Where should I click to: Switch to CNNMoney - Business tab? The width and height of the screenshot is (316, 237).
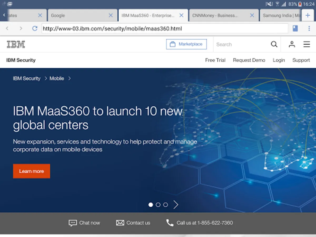tap(224, 15)
